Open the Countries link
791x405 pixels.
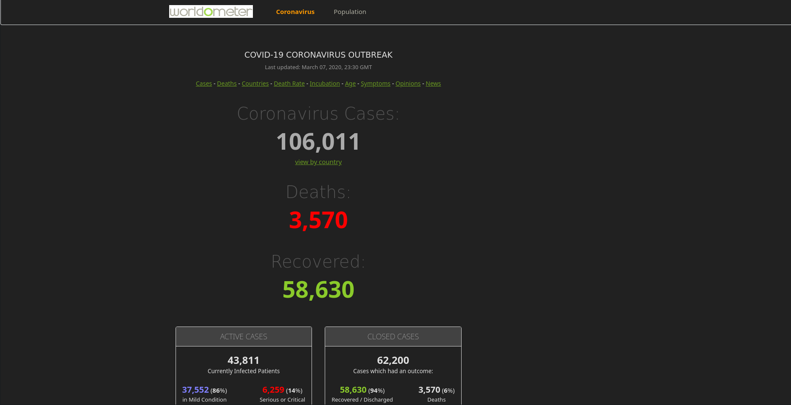click(255, 84)
